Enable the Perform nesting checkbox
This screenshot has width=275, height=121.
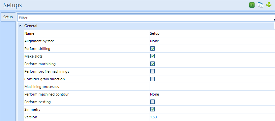coord(153,101)
